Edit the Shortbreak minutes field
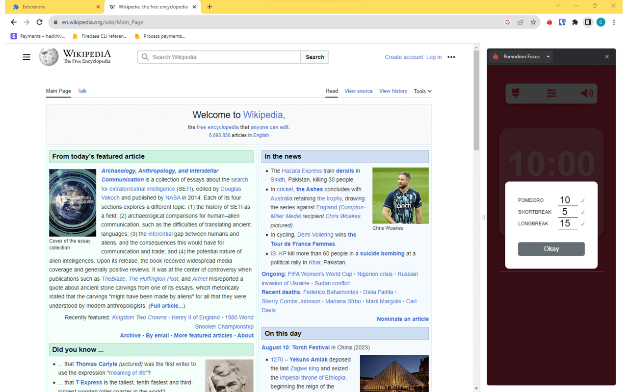The height and width of the screenshot is (392, 628). tap(567, 212)
